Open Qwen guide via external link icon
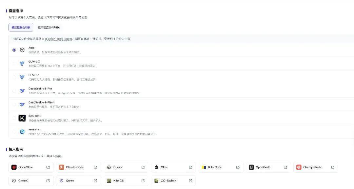Image resolution: width=354 pixels, height=189 pixels. (x=95, y=180)
